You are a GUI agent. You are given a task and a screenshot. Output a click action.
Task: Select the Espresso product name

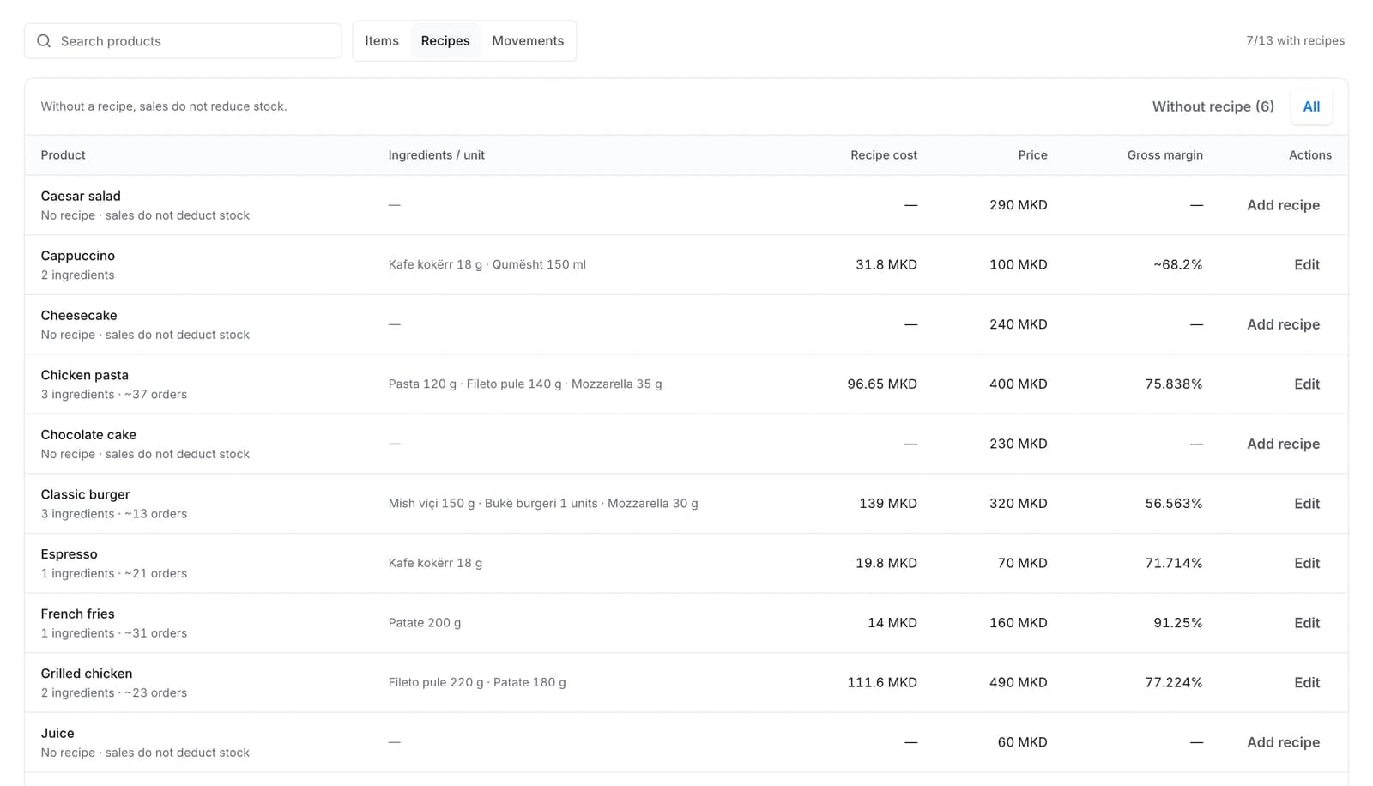coord(69,554)
